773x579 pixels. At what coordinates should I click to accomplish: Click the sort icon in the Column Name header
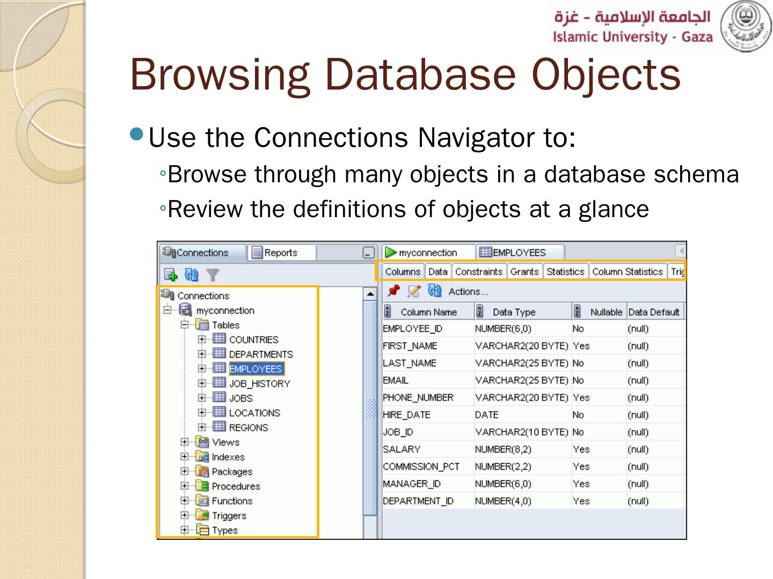(x=388, y=311)
